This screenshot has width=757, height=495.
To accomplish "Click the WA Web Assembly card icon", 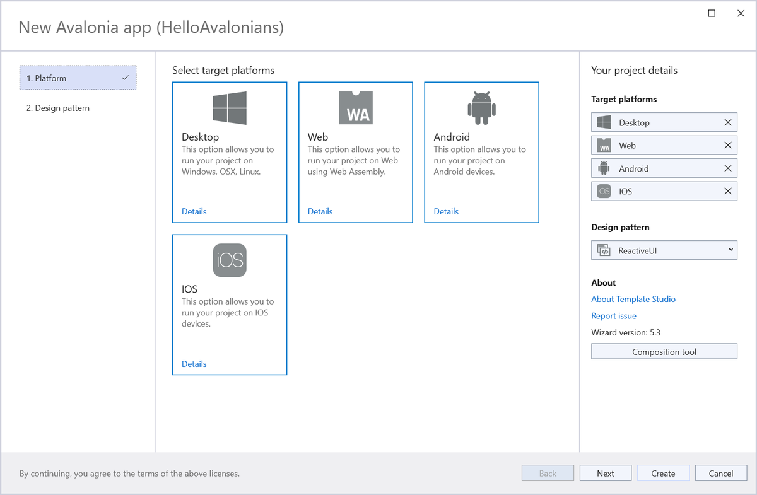I will point(356,108).
